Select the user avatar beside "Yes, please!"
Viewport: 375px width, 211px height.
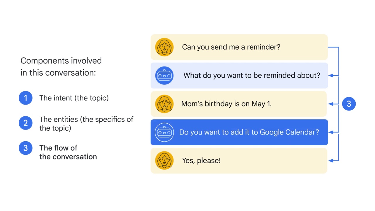click(x=164, y=161)
